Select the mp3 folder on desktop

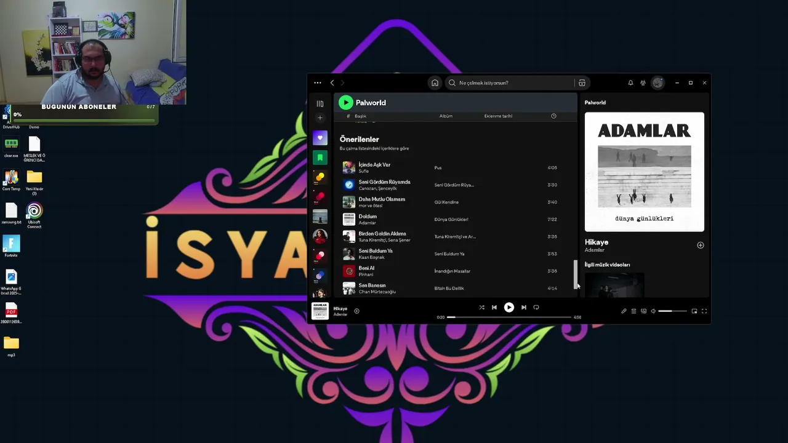11,346
